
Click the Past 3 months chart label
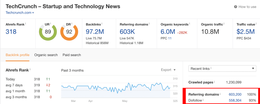coord(72,70)
